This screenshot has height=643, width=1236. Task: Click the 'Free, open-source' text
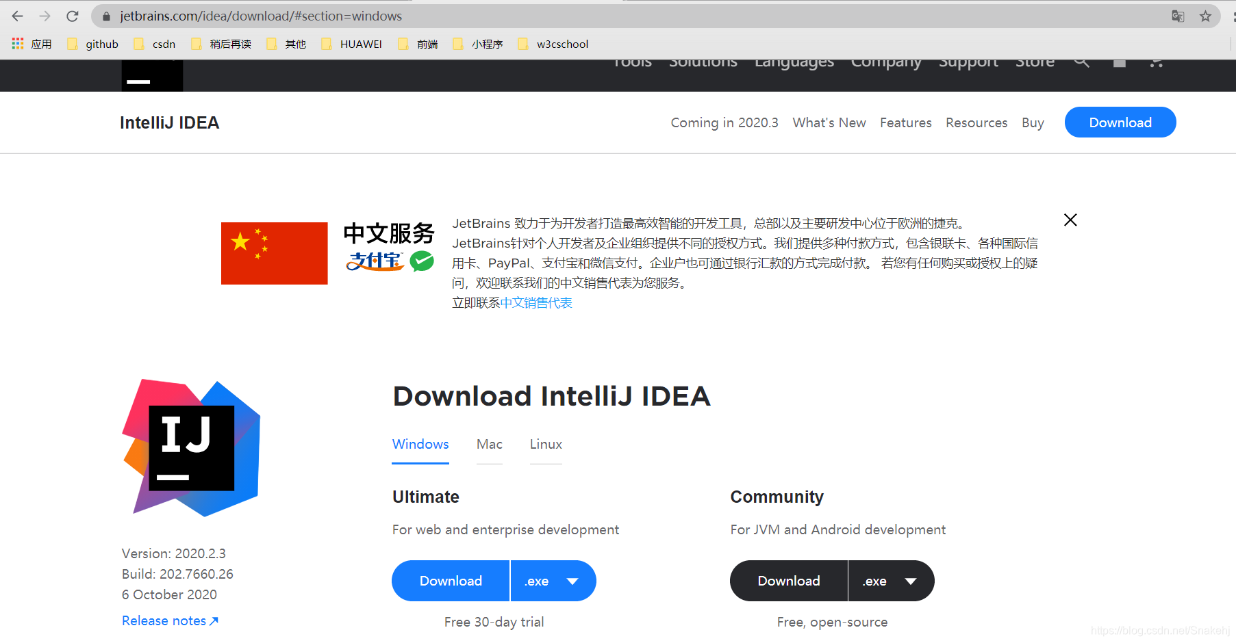click(832, 622)
